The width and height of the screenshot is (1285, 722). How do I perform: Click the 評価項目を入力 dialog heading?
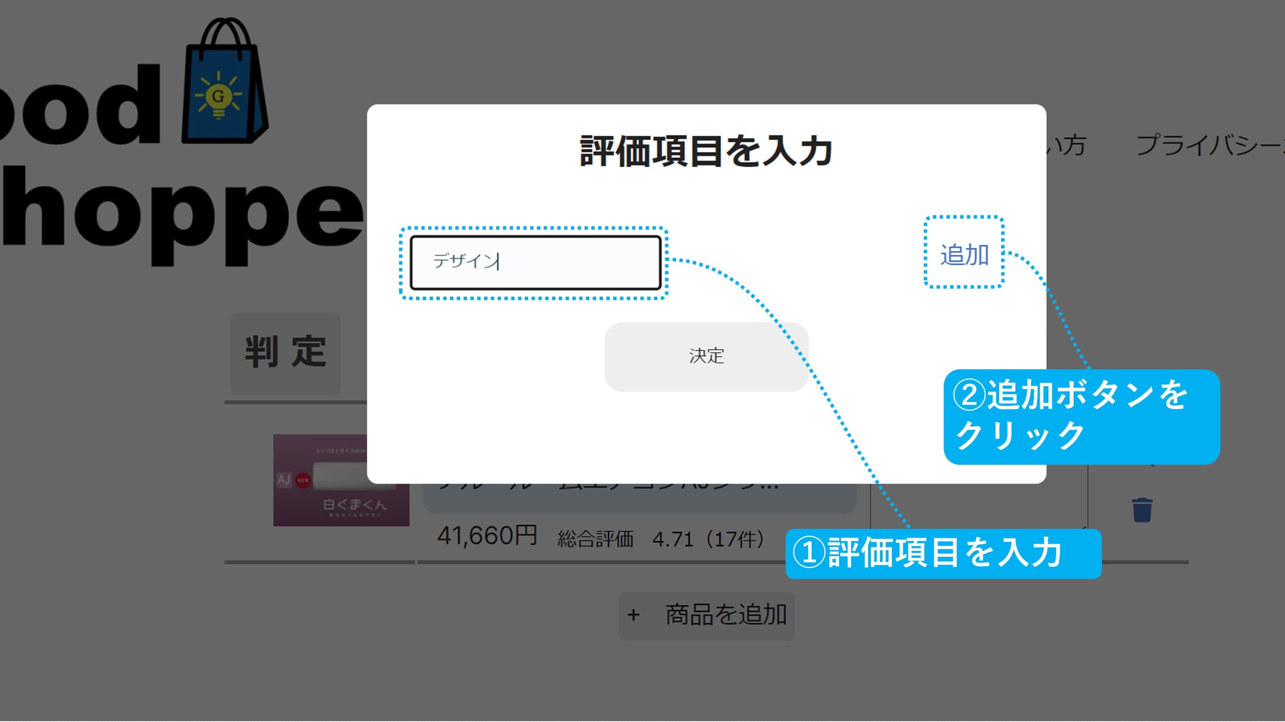706,151
